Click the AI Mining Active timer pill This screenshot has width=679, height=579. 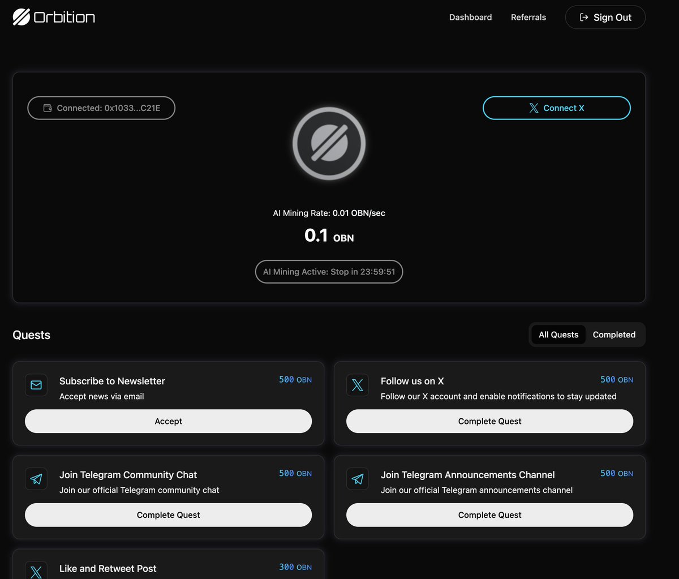tap(329, 272)
